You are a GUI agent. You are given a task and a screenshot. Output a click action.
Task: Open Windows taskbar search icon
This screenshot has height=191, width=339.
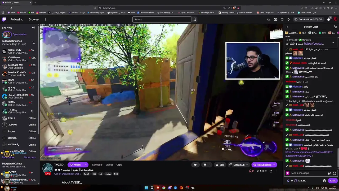pos(152,188)
